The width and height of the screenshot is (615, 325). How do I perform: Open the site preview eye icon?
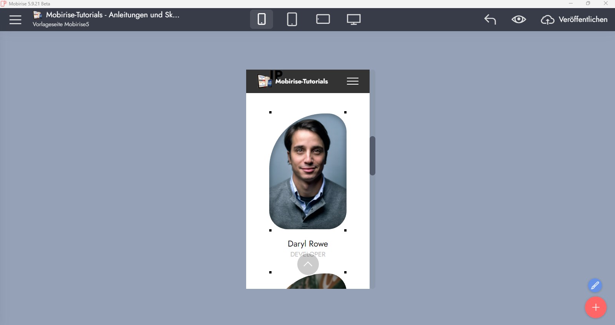click(x=518, y=19)
